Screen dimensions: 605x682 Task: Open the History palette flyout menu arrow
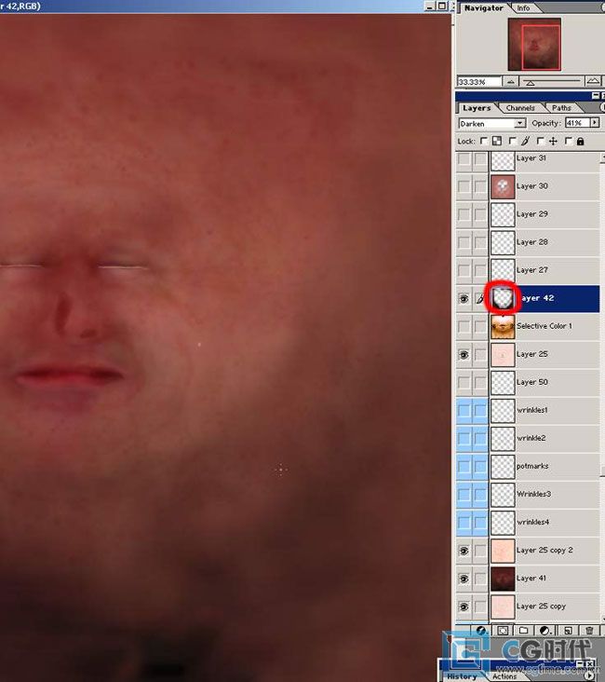click(x=589, y=675)
